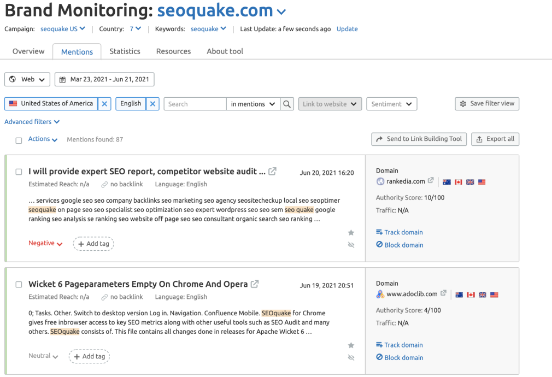Viewport: 552px width, 377px height.
Task: Open the About tool tab
Action: click(225, 51)
